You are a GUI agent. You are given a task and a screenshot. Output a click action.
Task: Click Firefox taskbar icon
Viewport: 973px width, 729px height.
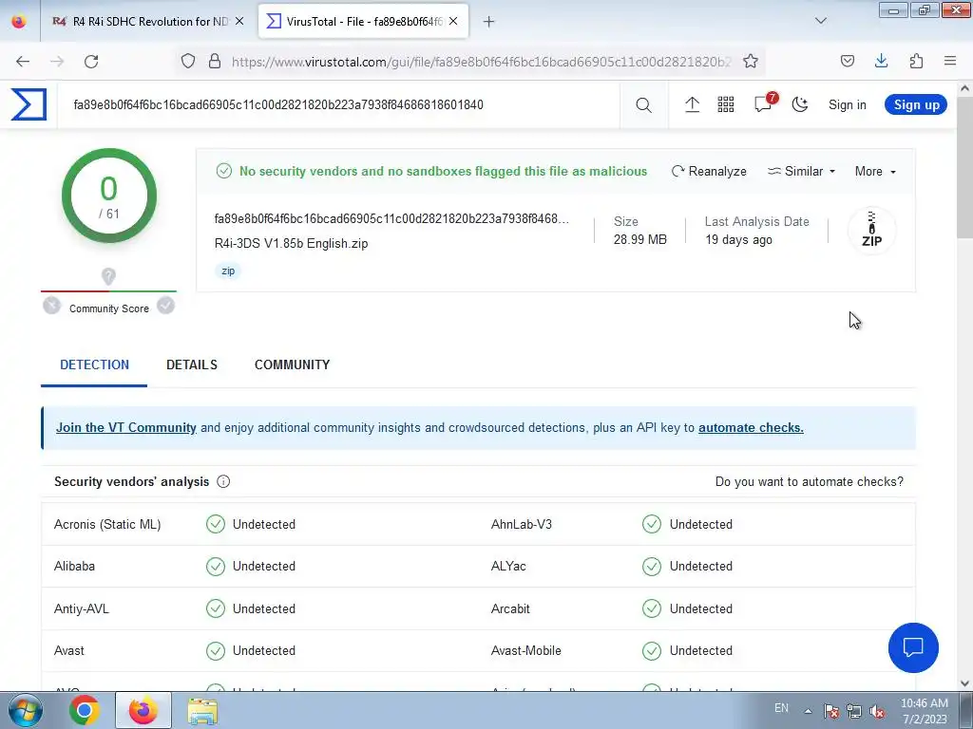click(143, 710)
